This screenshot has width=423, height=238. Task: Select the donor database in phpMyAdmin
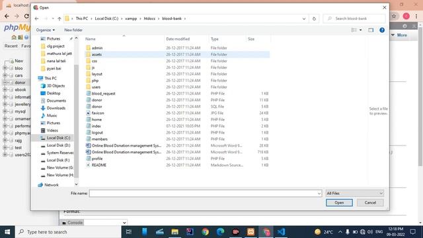tap(20, 83)
